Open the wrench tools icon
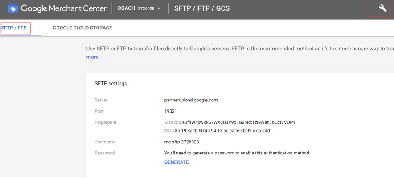This screenshot has height=178, width=394. click(x=382, y=9)
